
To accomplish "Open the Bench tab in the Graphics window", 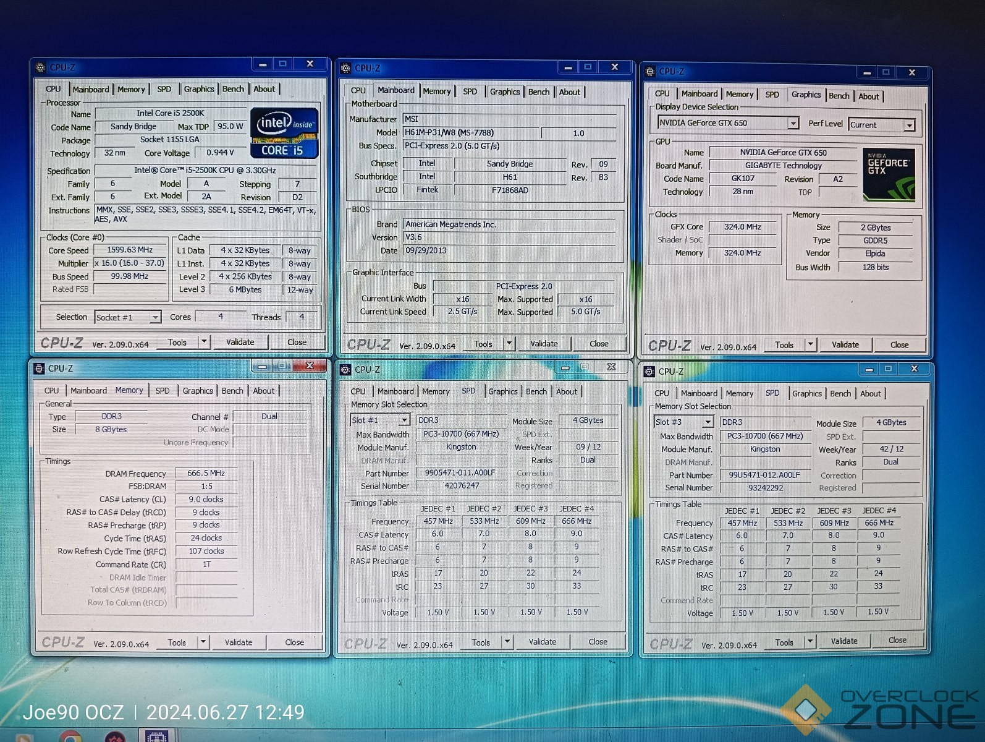I will click(839, 96).
